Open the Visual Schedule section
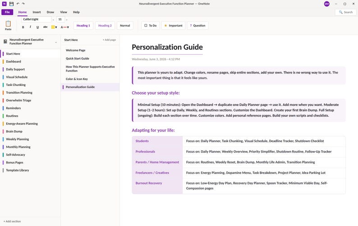 click(30, 77)
